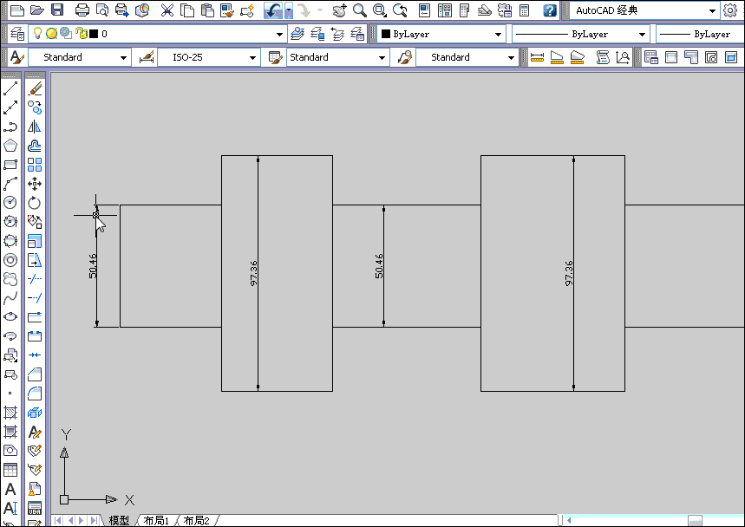This screenshot has width=745, height=527.
Task: Save the drawing with floppy disk icon
Action: [x=57, y=10]
